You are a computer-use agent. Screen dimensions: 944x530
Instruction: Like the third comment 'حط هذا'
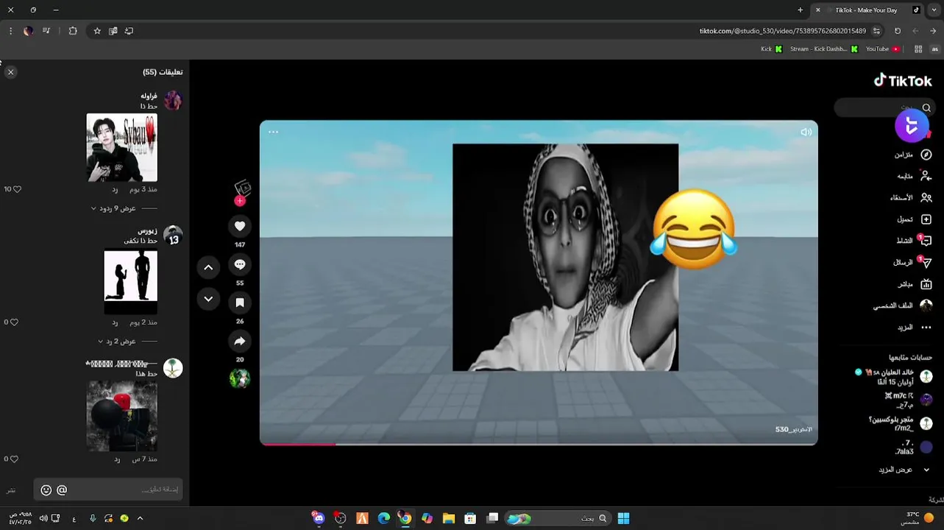(x=14, y=459)
